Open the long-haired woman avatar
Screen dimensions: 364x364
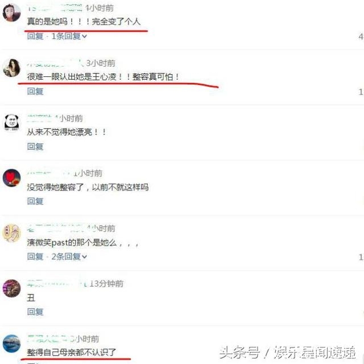[x=11, y=68]
